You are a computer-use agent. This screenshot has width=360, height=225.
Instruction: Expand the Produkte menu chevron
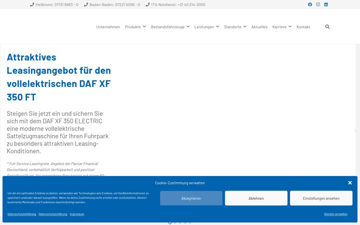(144, 26)
